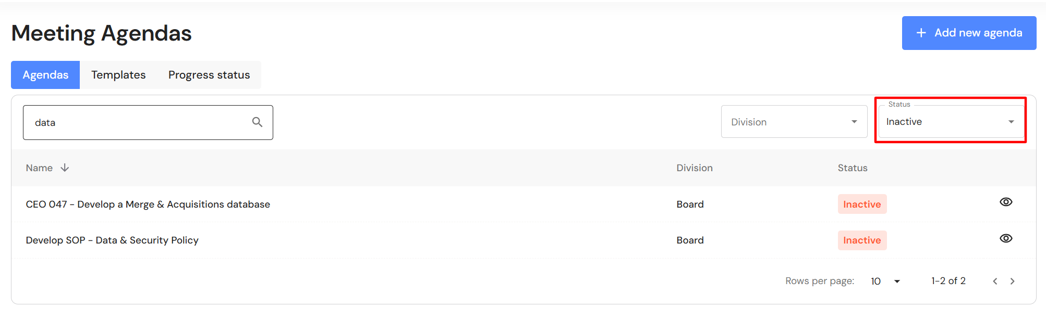
Task: Click Inactive badge on Develop SOP row
Action: (862, 240)
